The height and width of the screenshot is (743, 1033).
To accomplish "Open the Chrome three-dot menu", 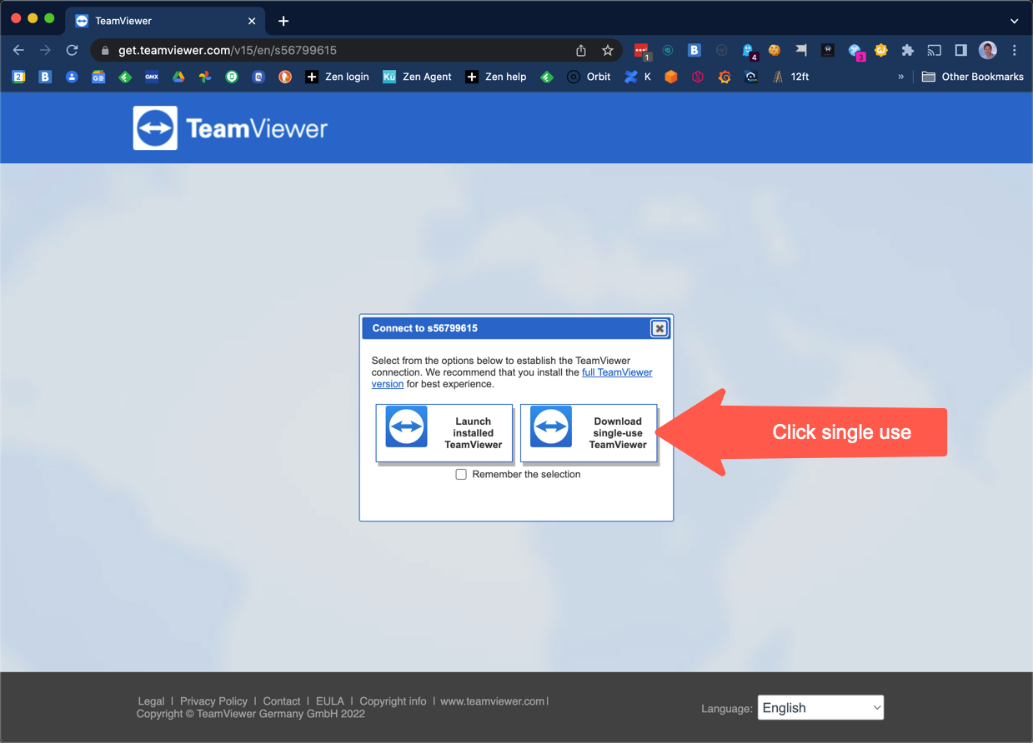I will pos(1015,50).
